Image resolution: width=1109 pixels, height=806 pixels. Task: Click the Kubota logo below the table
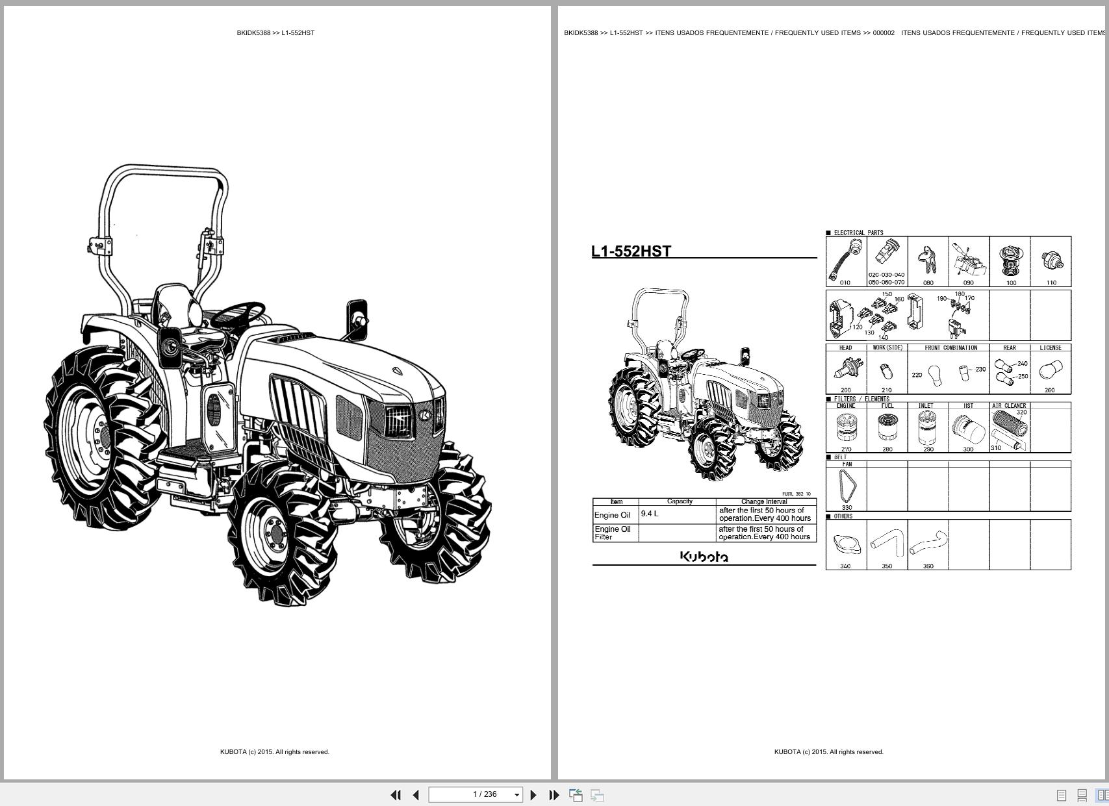[704, 557]
